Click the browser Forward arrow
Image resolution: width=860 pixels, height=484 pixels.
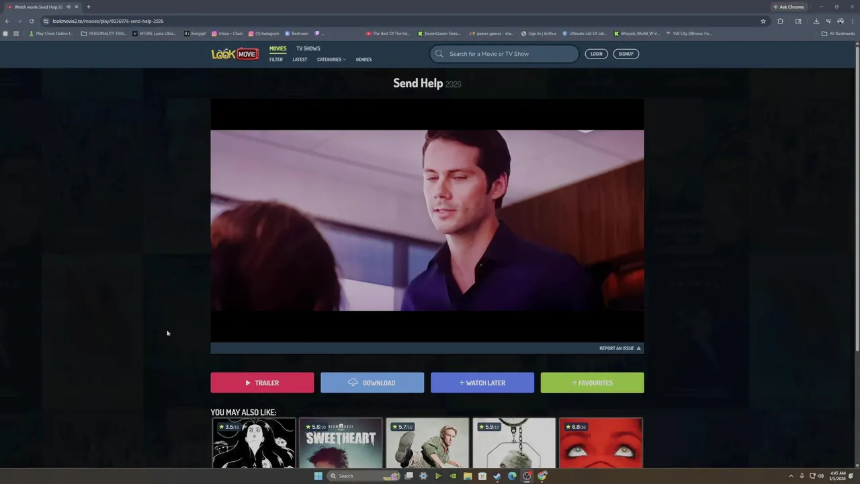coord(19,21)
